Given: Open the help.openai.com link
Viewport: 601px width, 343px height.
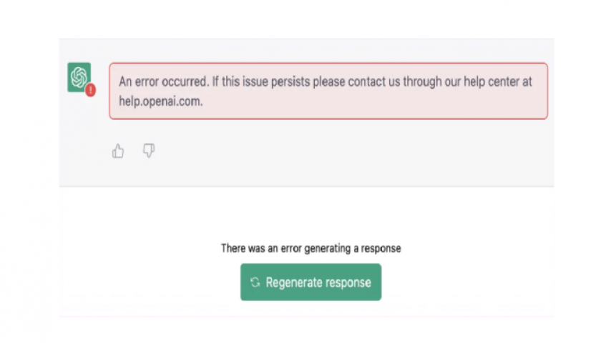Looking at the screenshot, I should click(161, 101).
